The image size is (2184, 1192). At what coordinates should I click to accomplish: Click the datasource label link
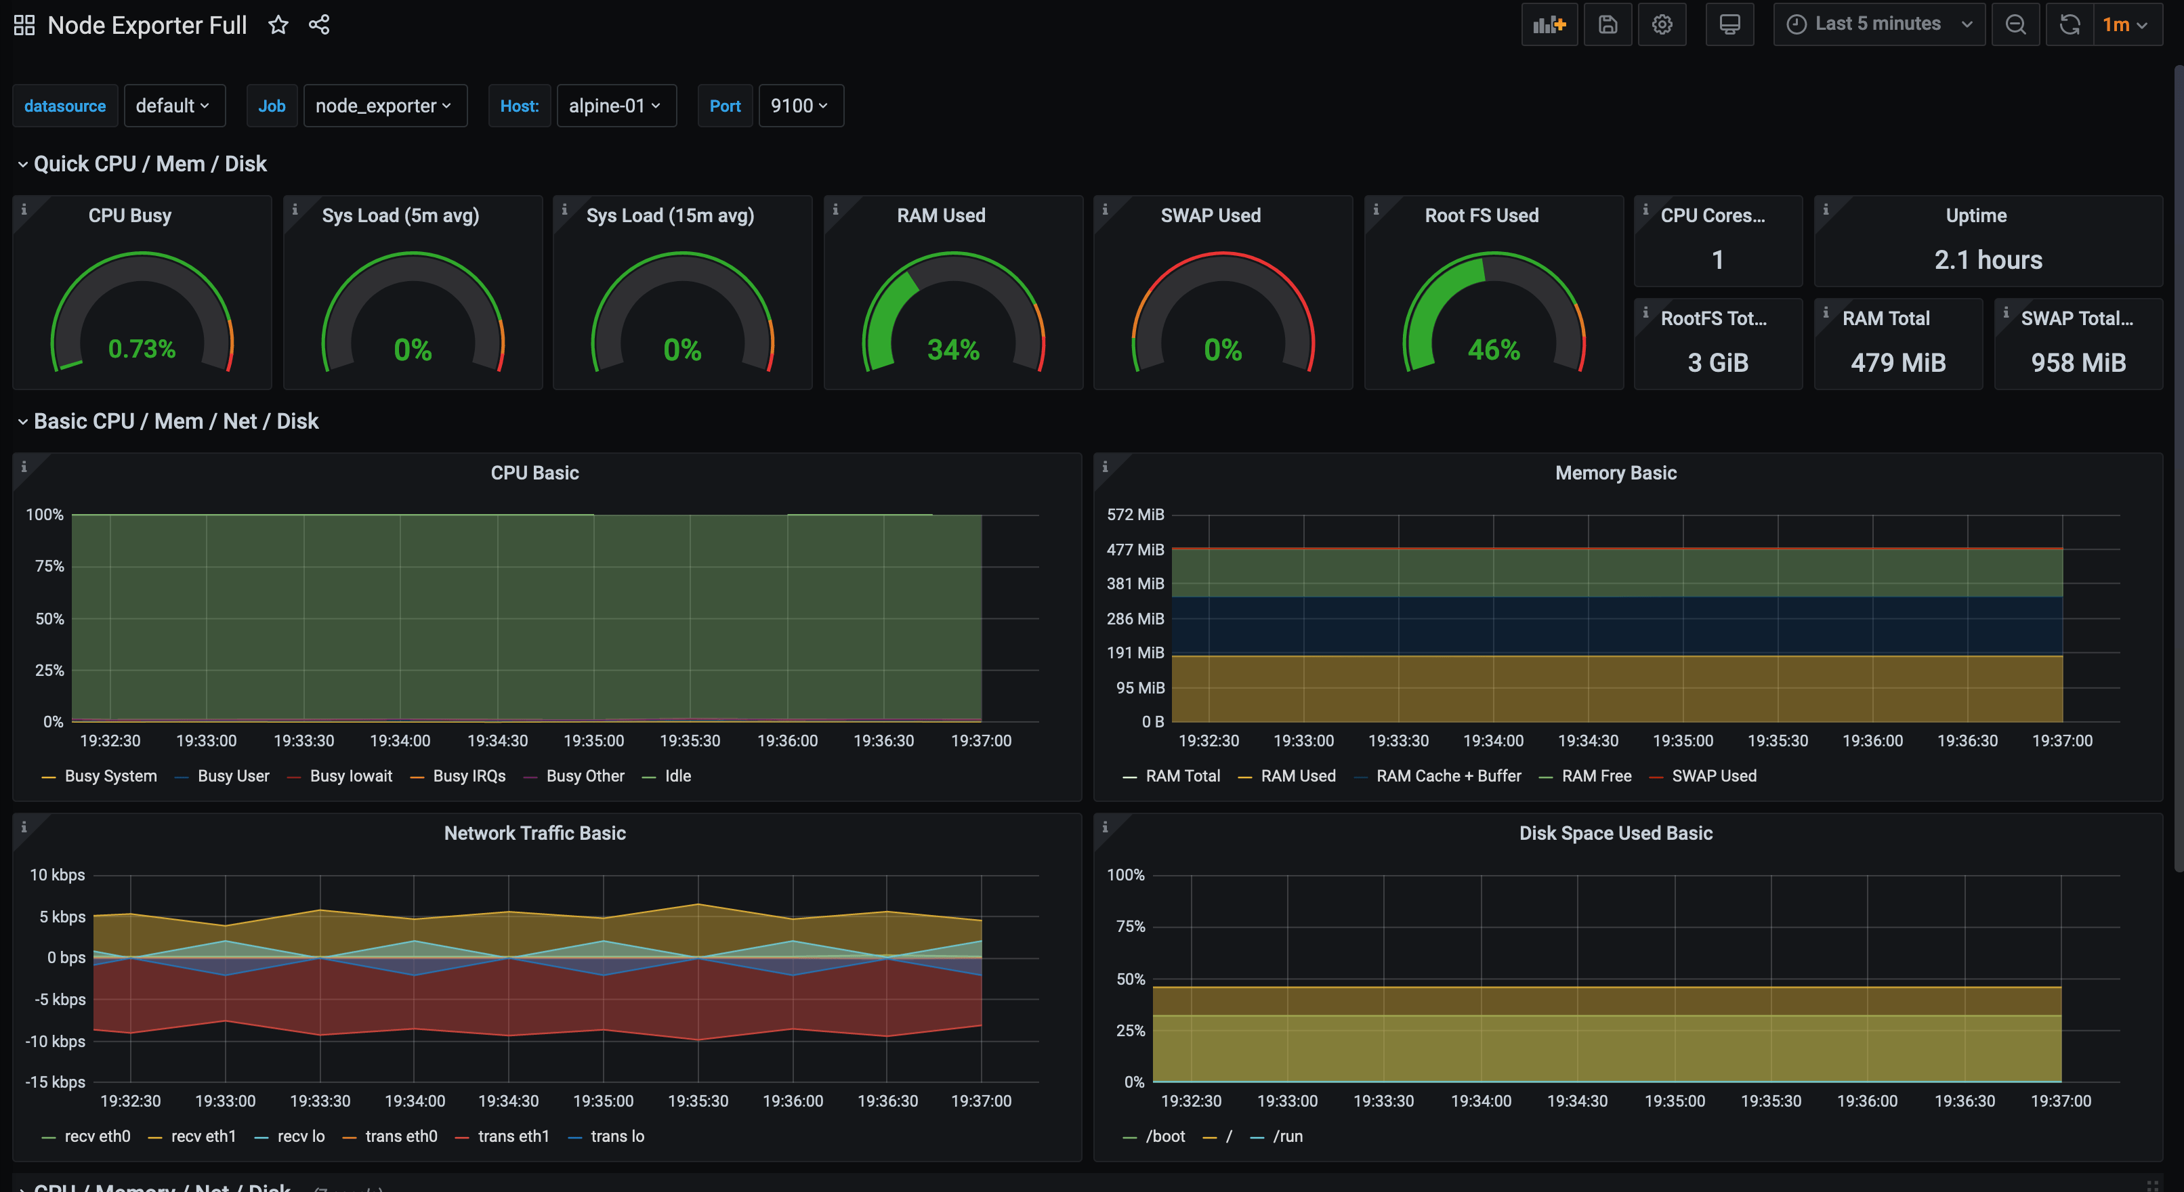(x=65, y=105)
